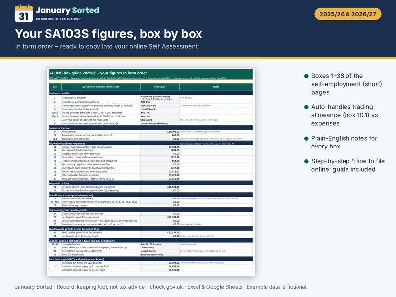Click the January Sorted brand name
This screenshot has width=396, height=297.
pyautogui.click(x=67, y=10)
